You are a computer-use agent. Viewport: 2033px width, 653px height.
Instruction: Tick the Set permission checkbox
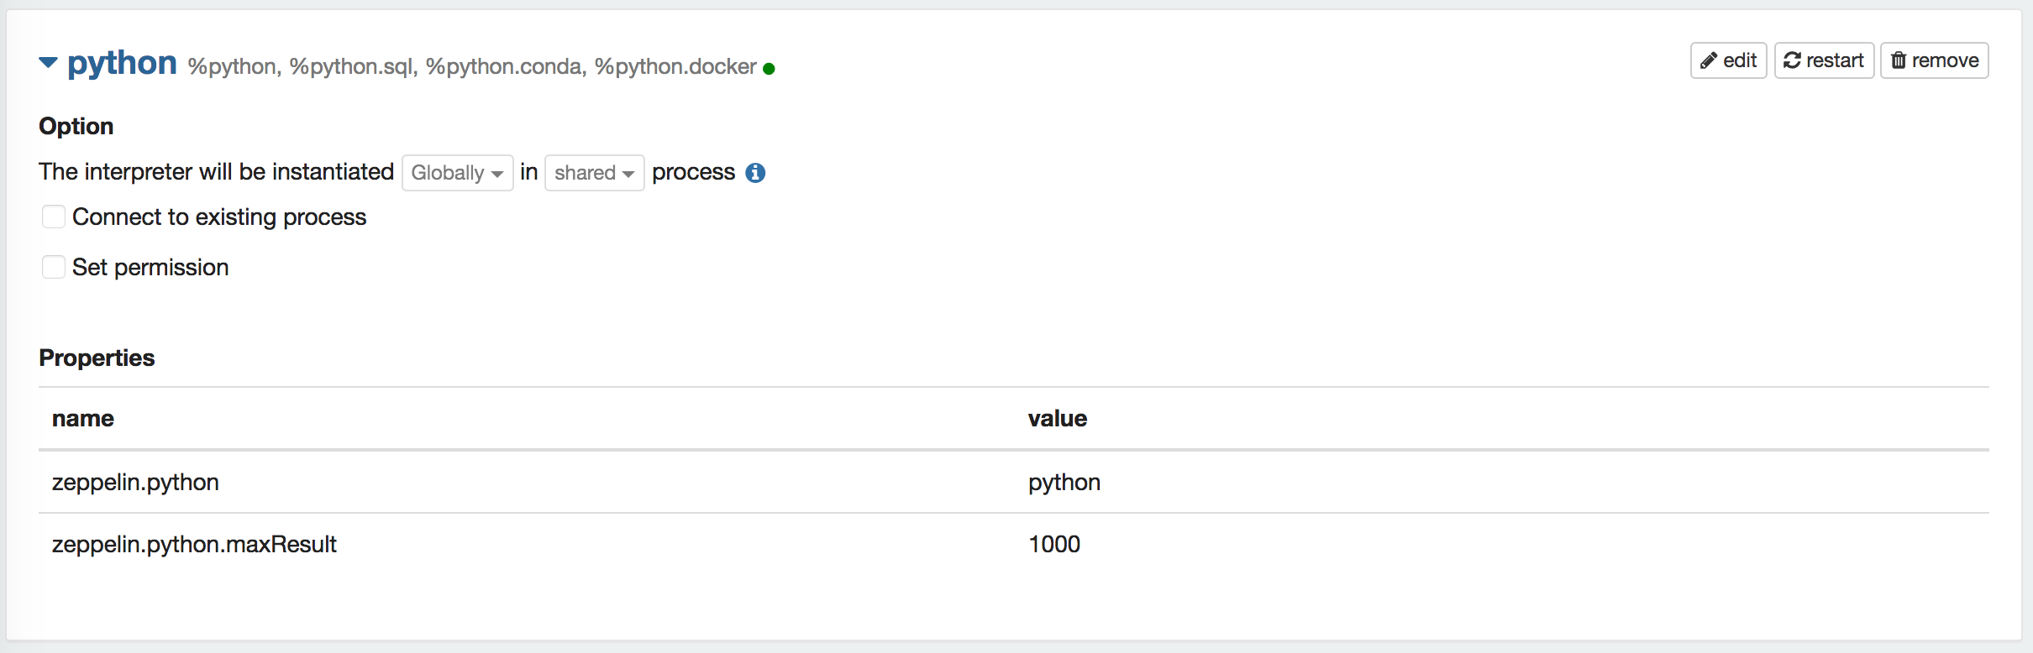(x=54, y=268)
